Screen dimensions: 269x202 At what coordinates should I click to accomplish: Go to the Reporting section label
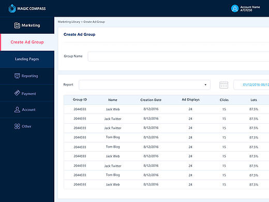(x=29, y=76)
